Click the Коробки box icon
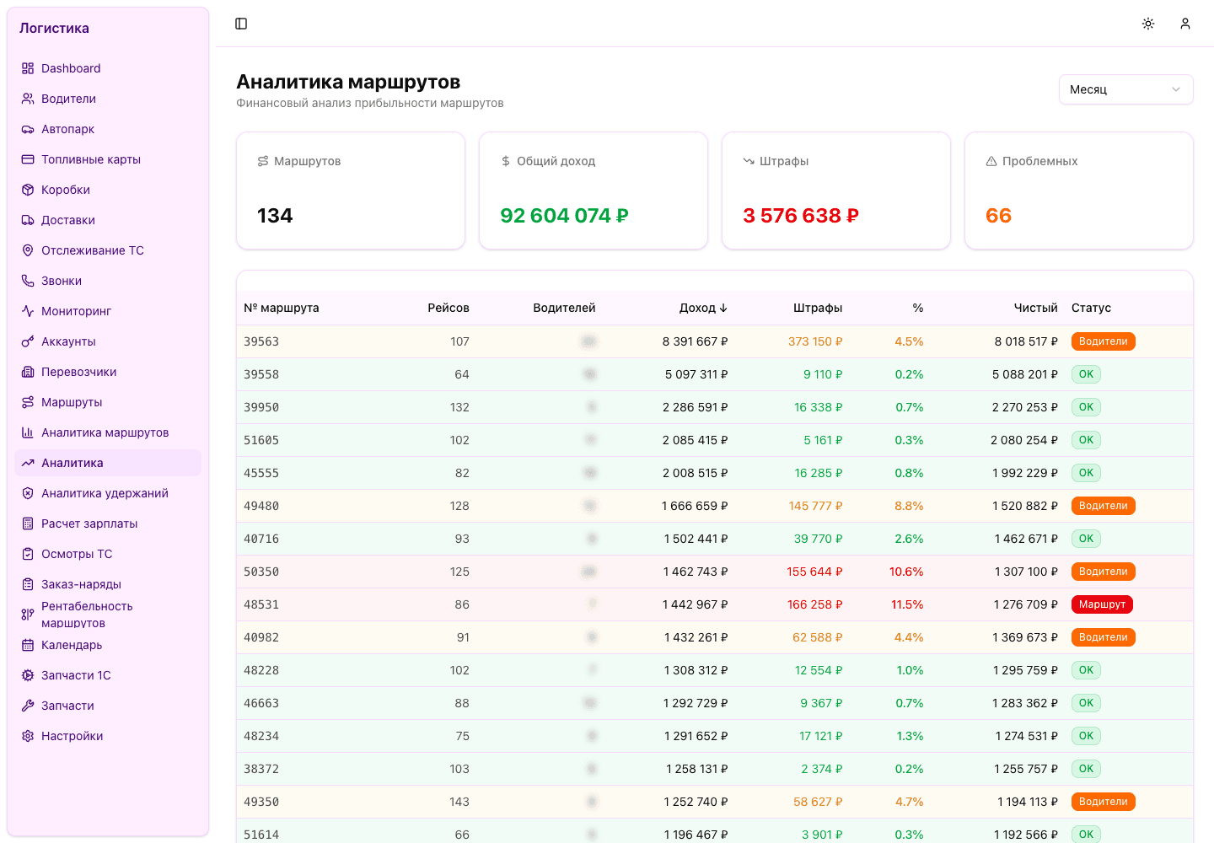The width and height of the screenshot is (1214, 843). (x=28, y=190)
